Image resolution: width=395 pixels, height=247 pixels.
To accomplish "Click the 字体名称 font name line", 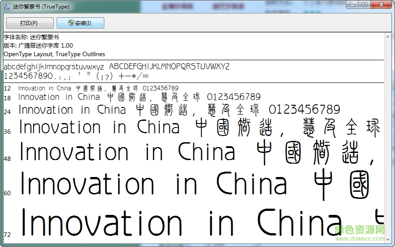I will pyautogui.click(x=31, y=37).
